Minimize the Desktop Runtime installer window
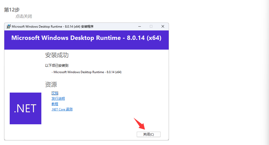Viewport: 269px width, 145px height. click(140, 26)
